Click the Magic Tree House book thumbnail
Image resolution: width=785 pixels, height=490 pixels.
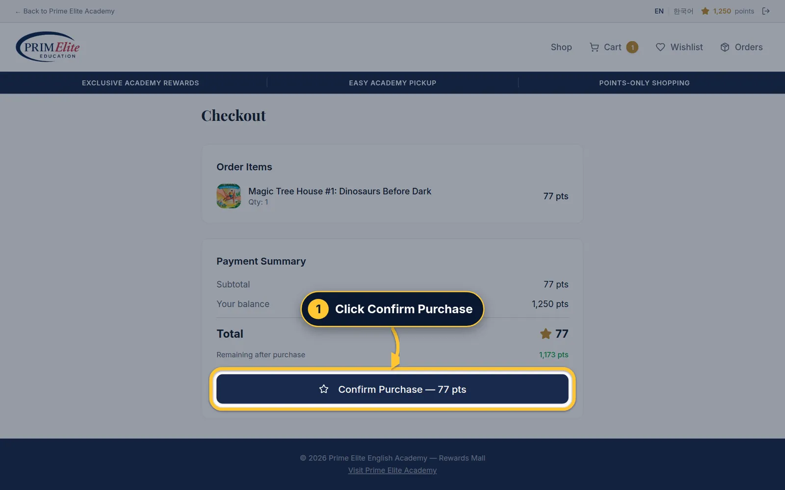pyautogui.click(x=229, y=196)
